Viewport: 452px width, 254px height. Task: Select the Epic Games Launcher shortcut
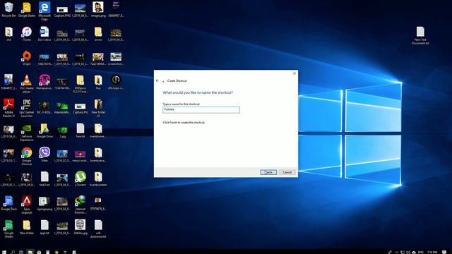(27, 108)
